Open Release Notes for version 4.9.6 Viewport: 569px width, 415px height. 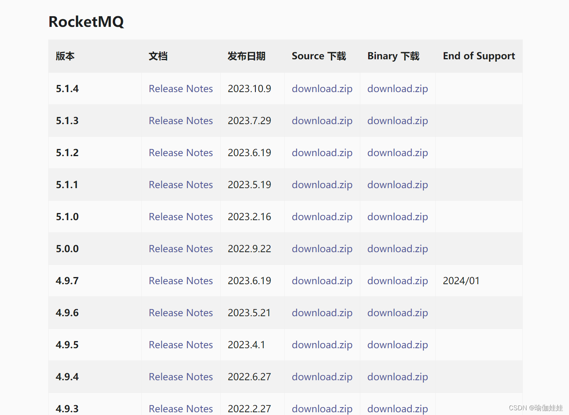(181, 313)
